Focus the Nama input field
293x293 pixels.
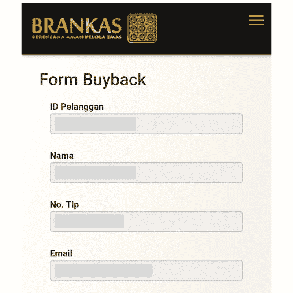146,173
